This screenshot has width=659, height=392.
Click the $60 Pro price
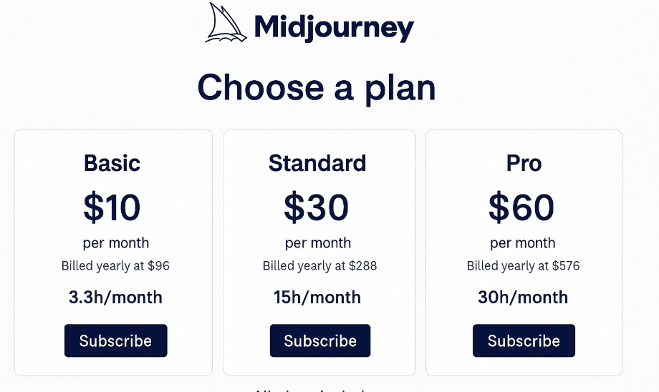(521, 207)
